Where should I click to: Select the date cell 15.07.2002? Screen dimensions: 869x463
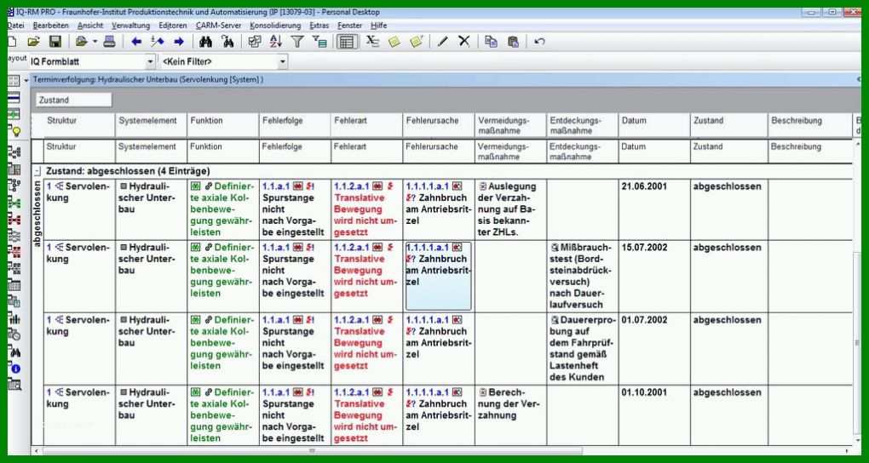click(x=654, y=276)
